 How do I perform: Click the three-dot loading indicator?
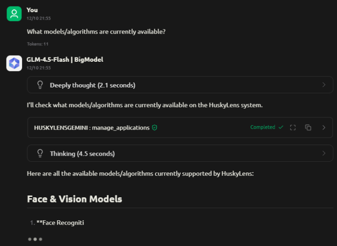35,239
